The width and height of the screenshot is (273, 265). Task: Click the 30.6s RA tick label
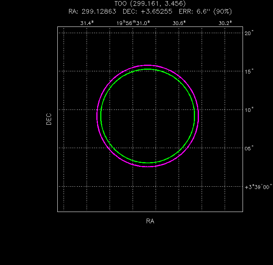179,23
